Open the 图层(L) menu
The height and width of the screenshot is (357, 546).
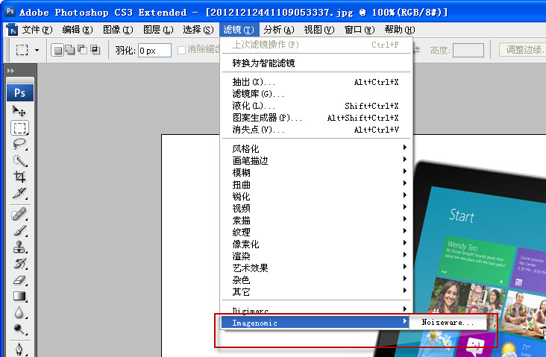(x=158, y=30)
